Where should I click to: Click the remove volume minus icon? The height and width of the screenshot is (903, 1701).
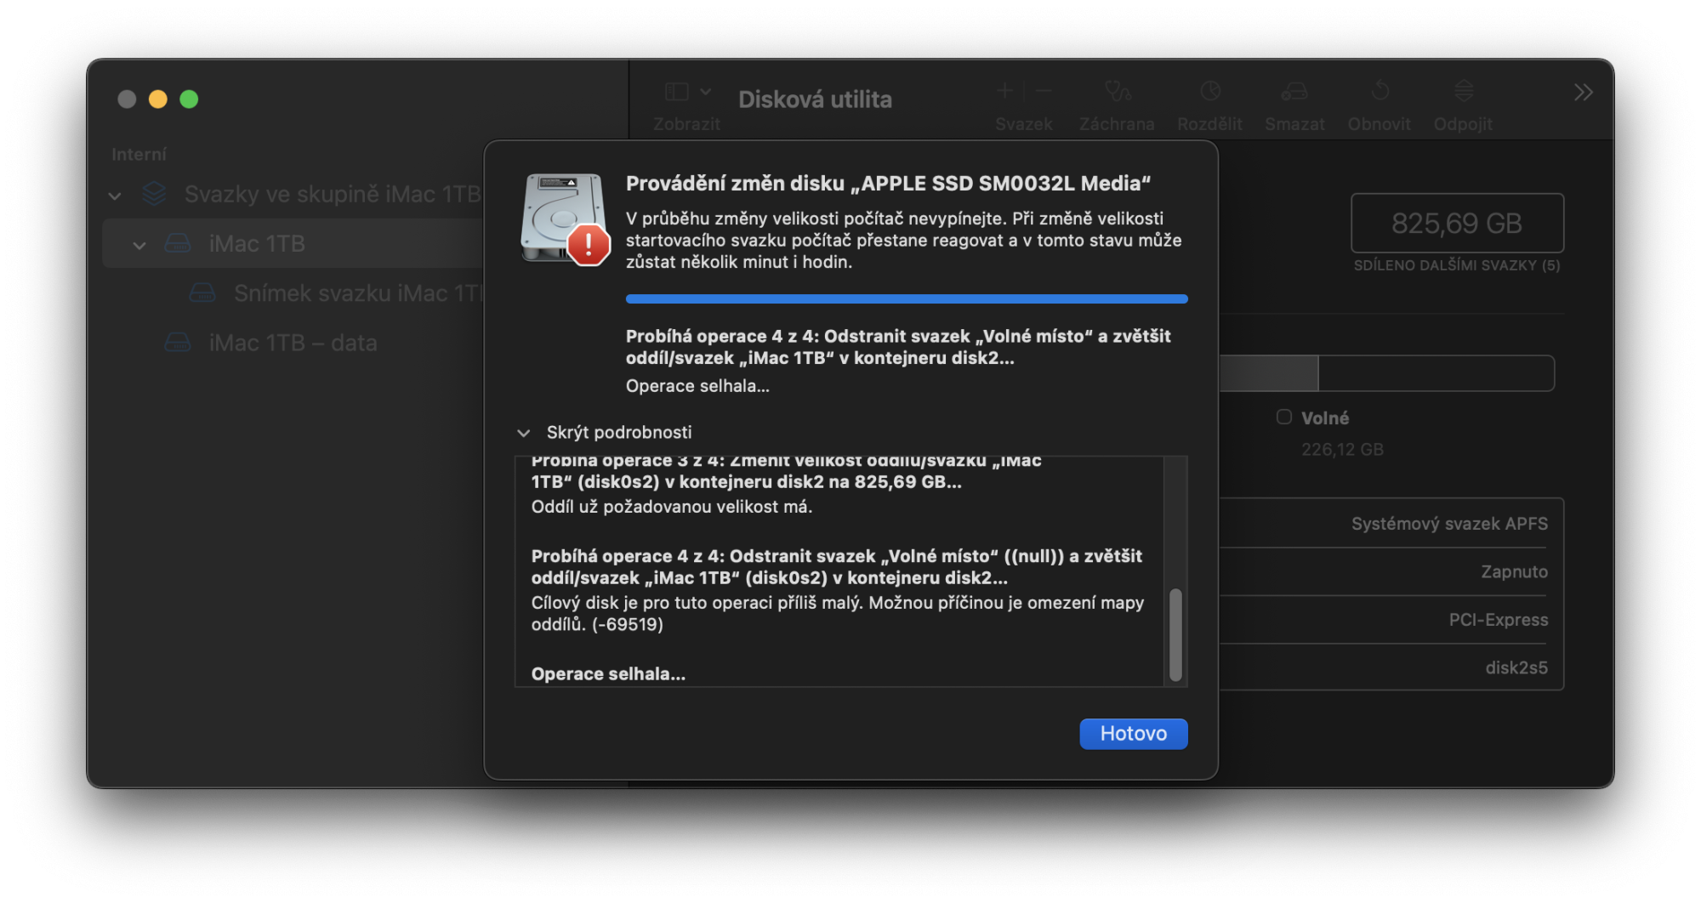pyautogui.click(x=1044, y=90)
